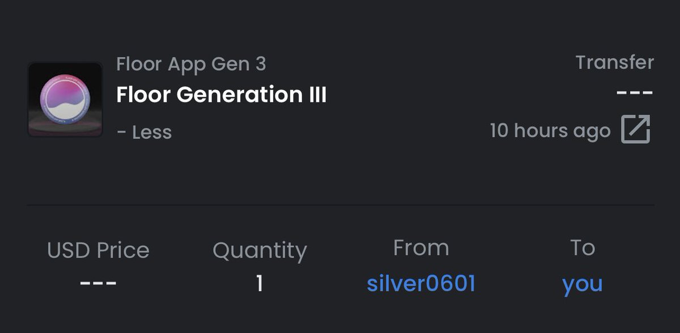Viewport: 680px width, 333px height.
Task: Open the 'you' recipient profile link
Action: [x=583, y=284]
